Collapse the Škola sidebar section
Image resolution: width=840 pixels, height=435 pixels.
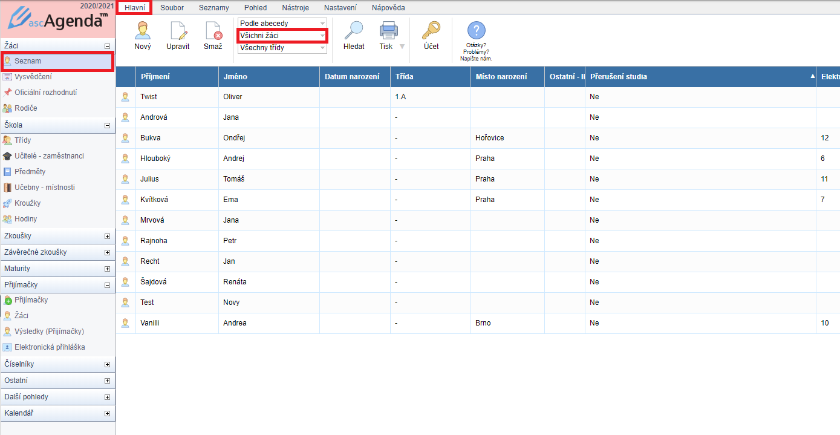pyautogui.click(x=107, y=126)
